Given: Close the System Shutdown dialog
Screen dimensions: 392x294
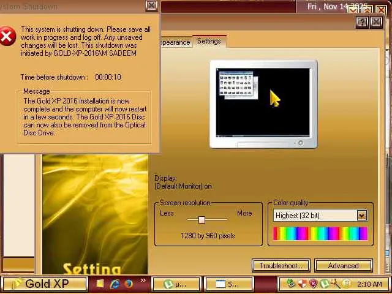Looking at the screenshot, I should click(151, 6).
